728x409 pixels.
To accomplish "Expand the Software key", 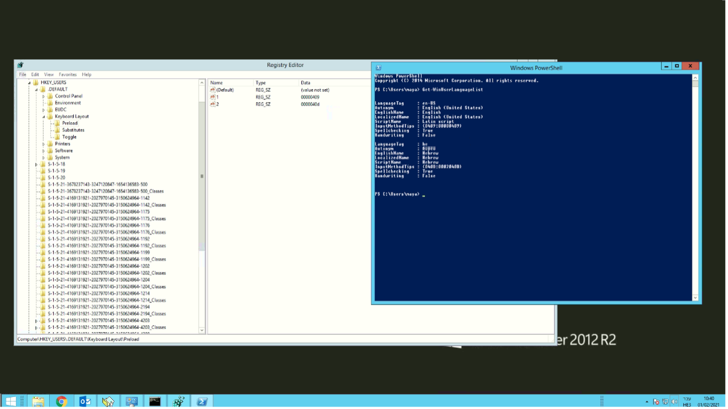I will pos(44,151).
